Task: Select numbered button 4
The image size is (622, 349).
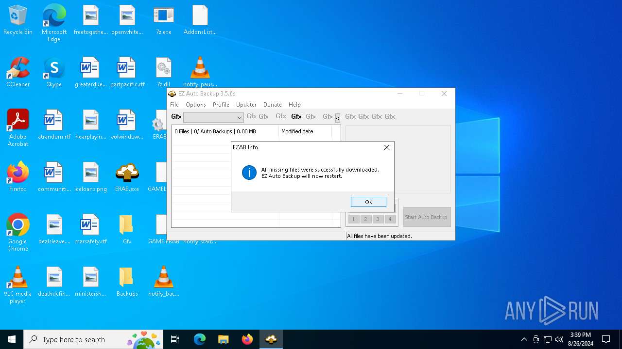Action: (390, 219)
